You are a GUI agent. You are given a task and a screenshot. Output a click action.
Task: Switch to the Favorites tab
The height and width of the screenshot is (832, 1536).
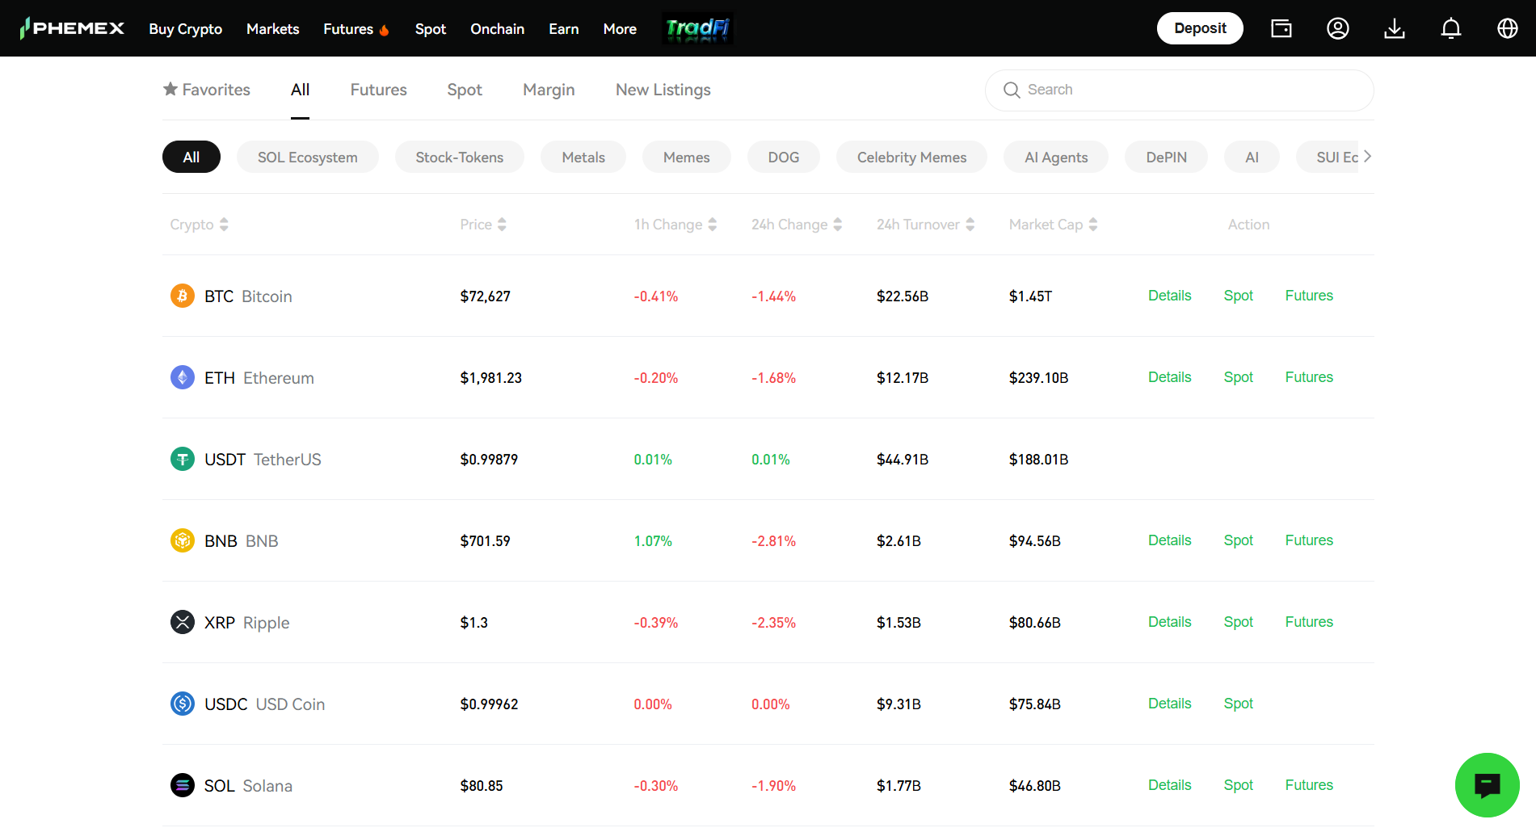[207, 90]
